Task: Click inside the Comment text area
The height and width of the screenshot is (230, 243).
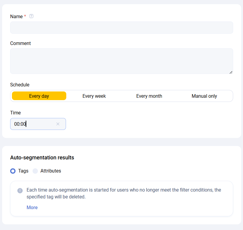Action: 121,61
